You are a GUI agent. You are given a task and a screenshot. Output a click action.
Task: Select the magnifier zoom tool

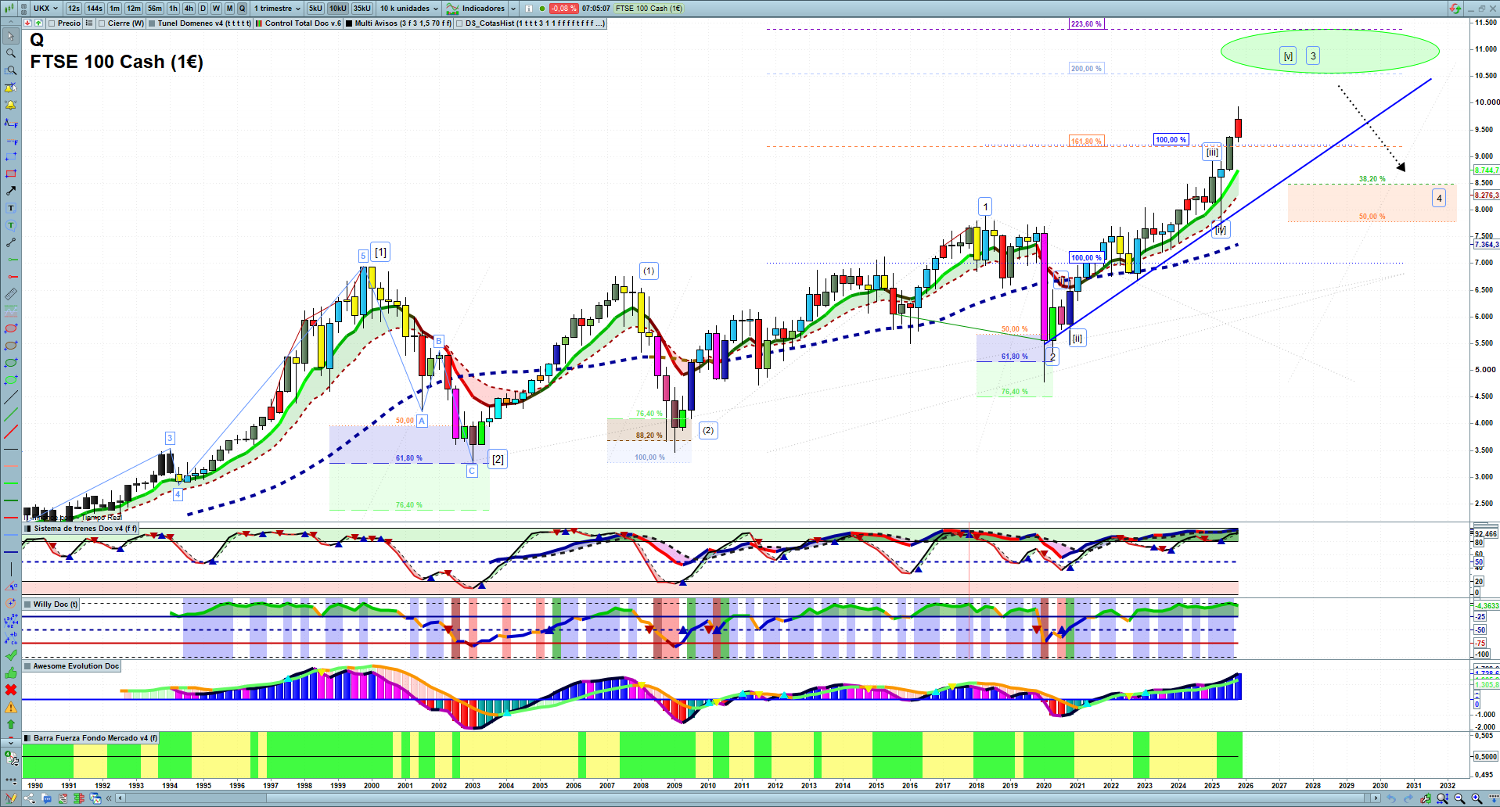pyautogui.click(x=11, y=53)
